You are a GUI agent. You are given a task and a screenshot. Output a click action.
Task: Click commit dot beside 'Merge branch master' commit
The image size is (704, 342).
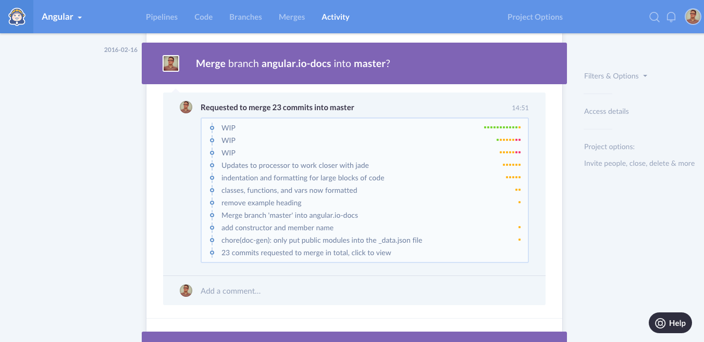pyautogui.click(x=212, y=215)
